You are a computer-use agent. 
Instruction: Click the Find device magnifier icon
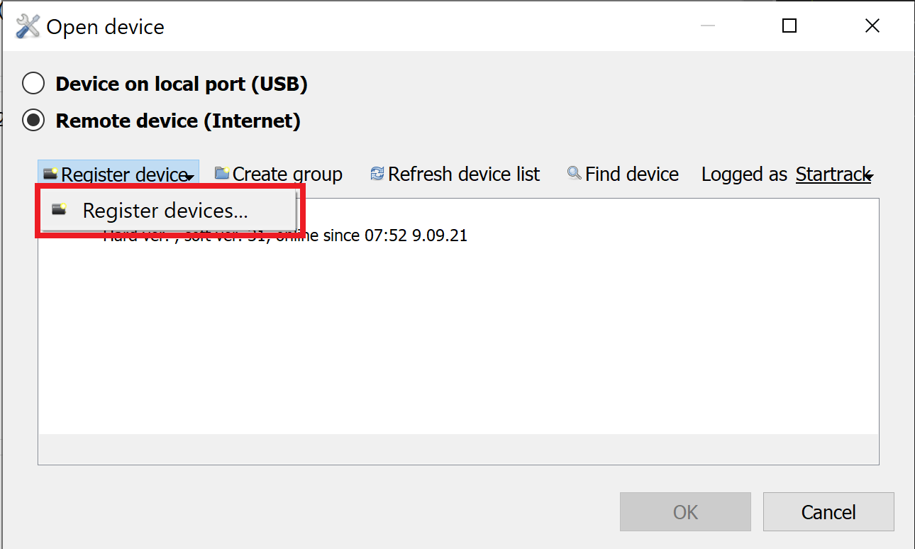click(x=575, y=173)
